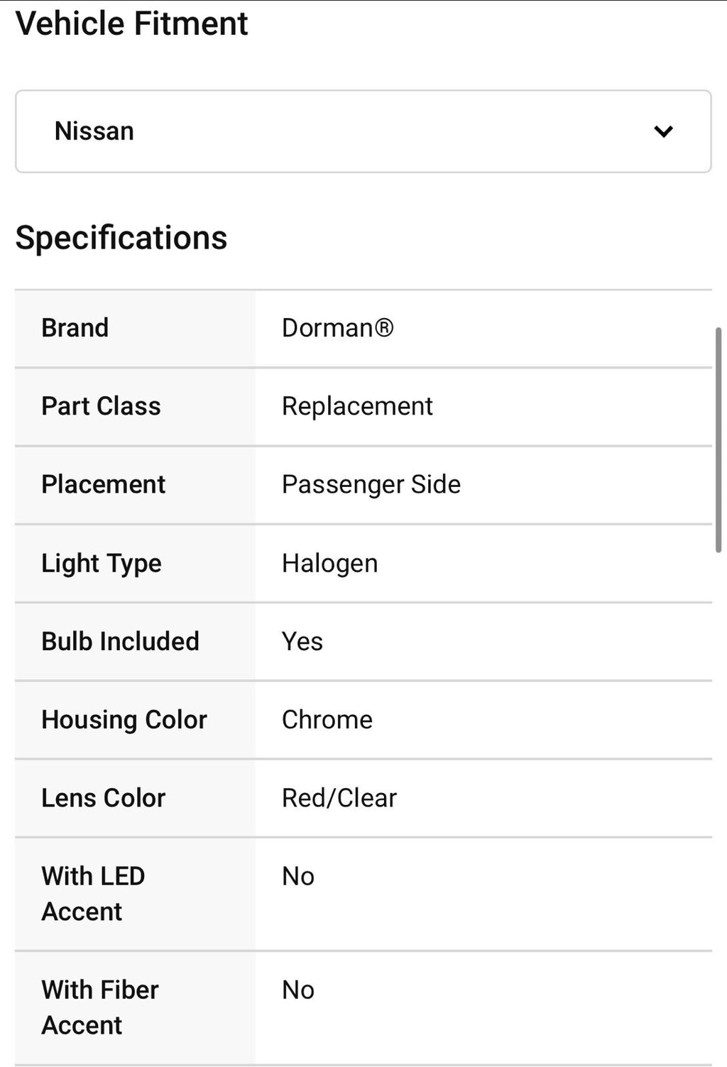Click the Passenger Side value
Viewport: 727px width, 1067px height.
[x=371, y=484]
